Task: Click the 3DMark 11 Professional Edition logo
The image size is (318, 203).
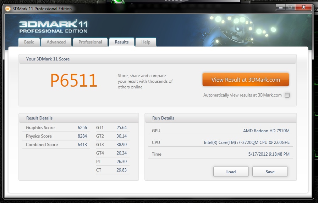Action: [x=53, y=26]
